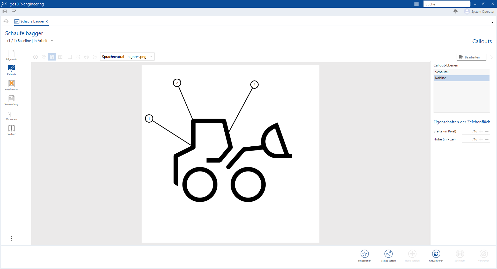Open the Versionen view
The image size is (497, 269).
click(x=11, y=115)
